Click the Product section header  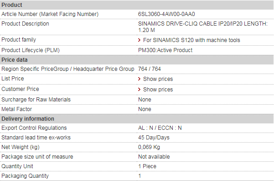coord(137,5)
